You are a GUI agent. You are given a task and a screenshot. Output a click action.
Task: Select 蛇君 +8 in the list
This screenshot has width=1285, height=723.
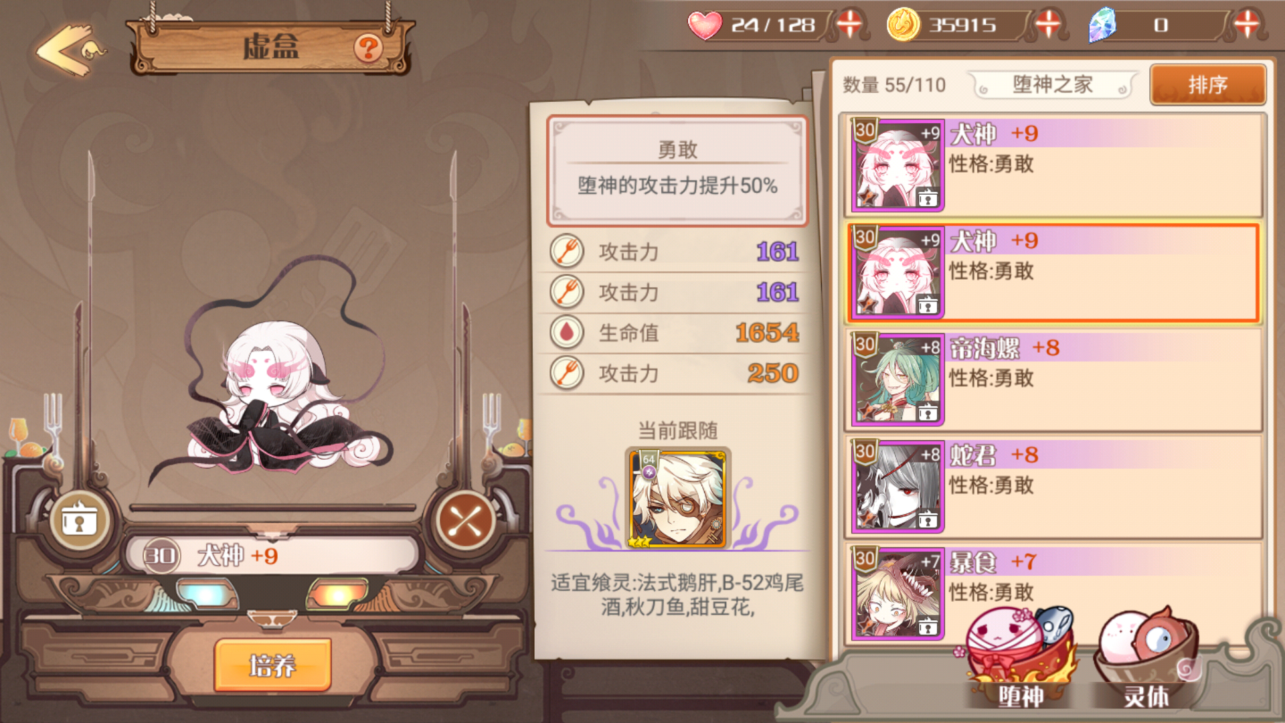[1052, 487]
